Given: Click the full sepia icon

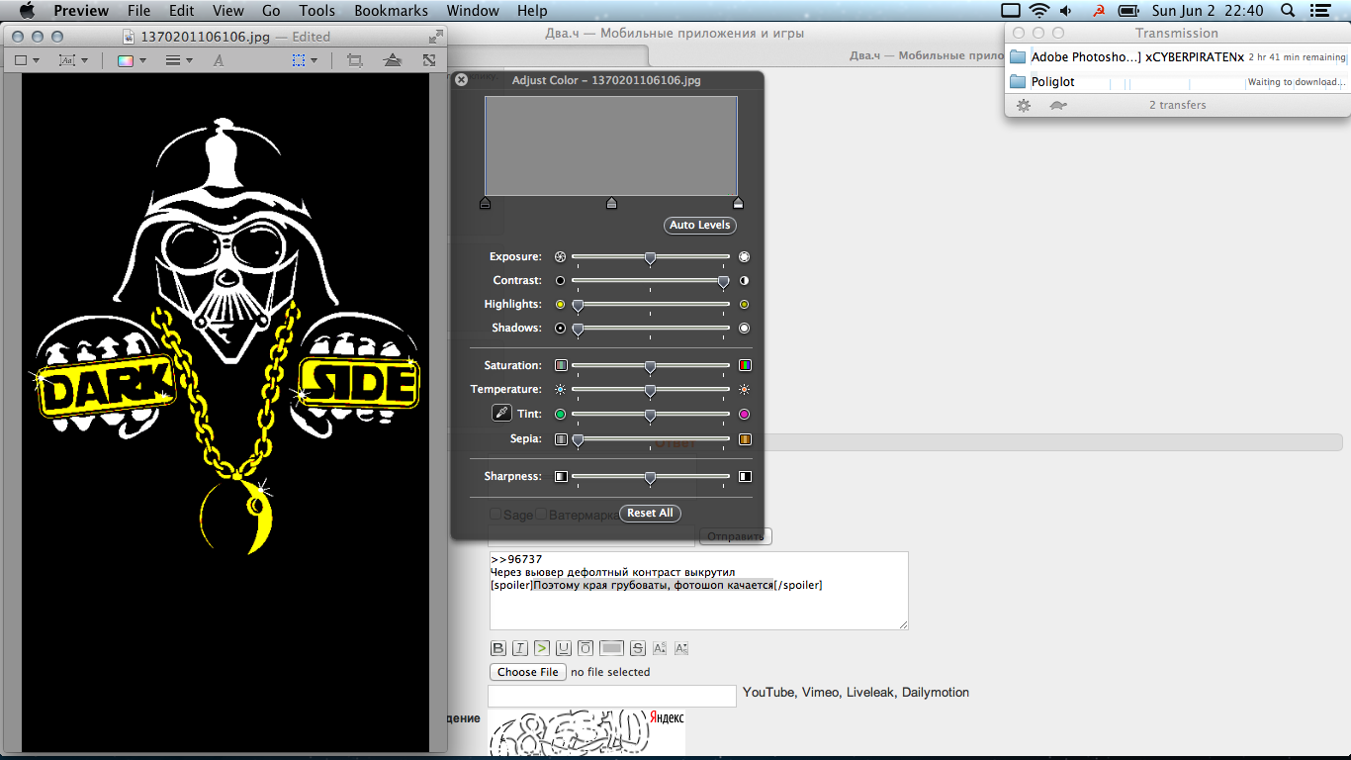Looking at the screenshot, I should (x=745, y=438).
